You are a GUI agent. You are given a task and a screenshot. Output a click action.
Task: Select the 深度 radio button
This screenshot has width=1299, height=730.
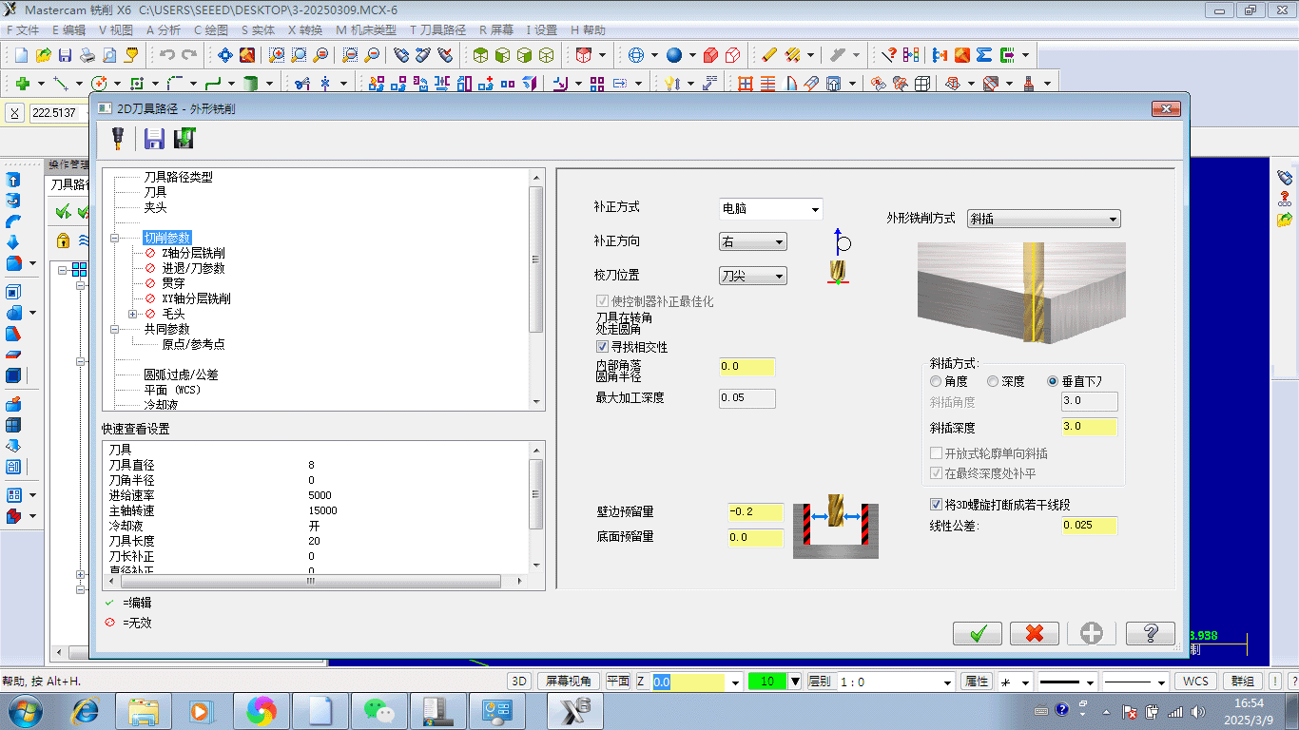point(993,381)
